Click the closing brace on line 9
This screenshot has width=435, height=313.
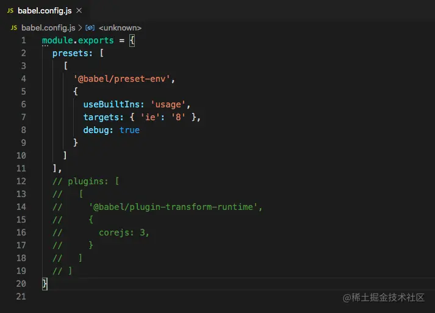[x=76, y=143]
